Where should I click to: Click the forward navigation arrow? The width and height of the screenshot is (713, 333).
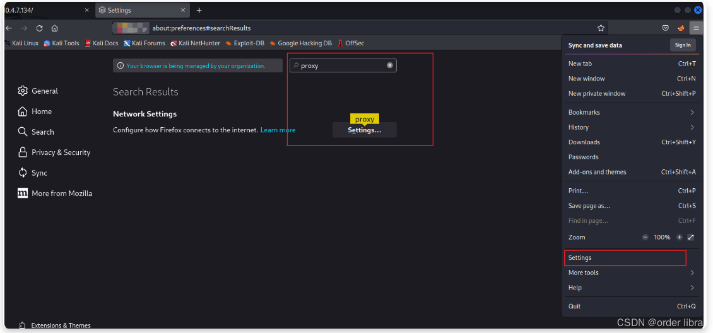point(24,28)
